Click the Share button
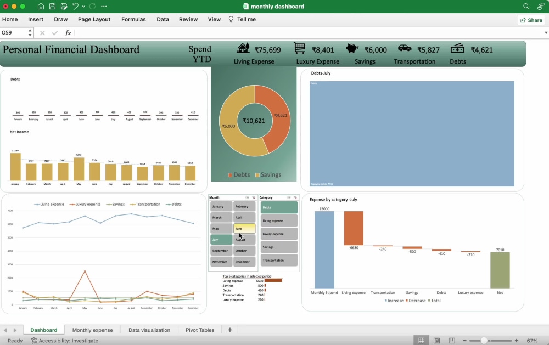 (x=531, y=19)
